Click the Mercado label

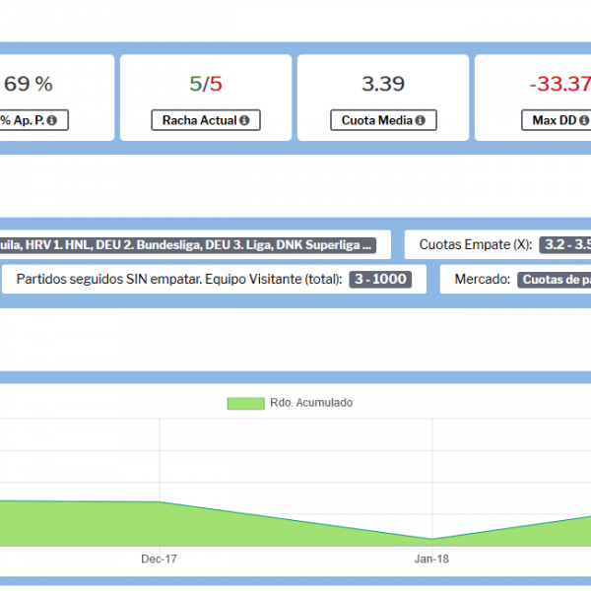pos(483,280)
